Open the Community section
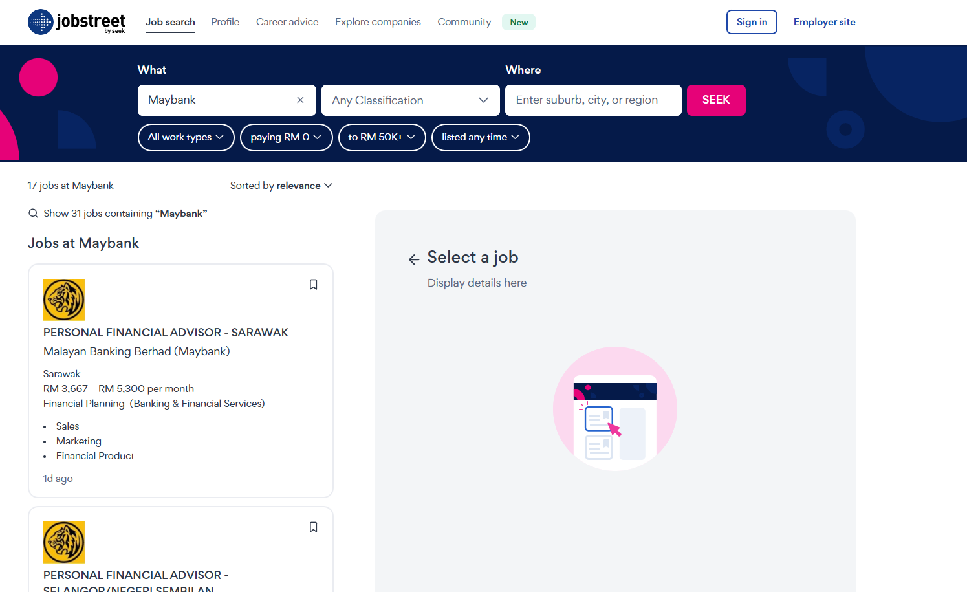967x592 pixels. point(464,22)
